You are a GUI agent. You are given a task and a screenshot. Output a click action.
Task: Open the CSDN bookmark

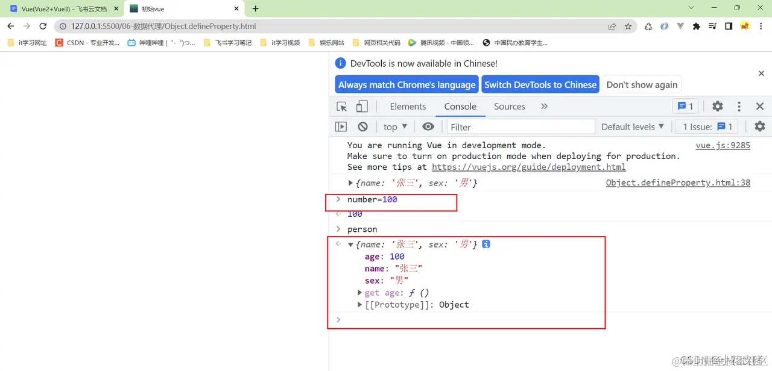coord(87,43)
